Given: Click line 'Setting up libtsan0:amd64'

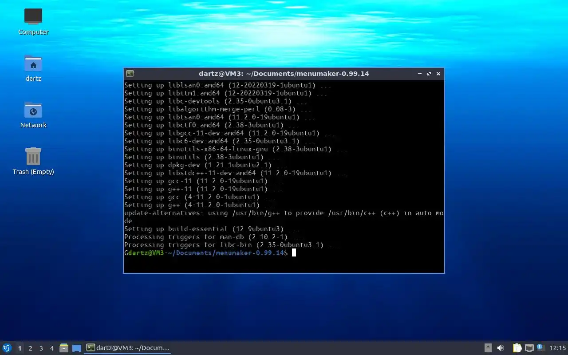Looking at the screenshot, I should [x=220, y=117].
